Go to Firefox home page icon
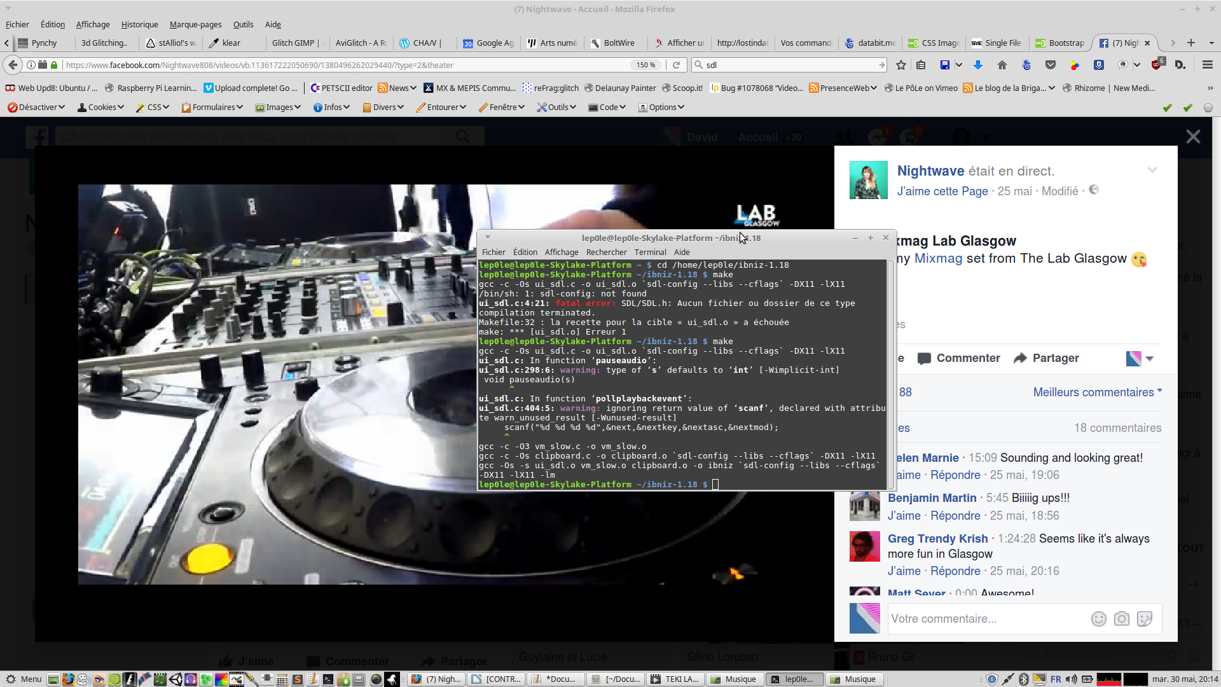 tap(1002, 65)
